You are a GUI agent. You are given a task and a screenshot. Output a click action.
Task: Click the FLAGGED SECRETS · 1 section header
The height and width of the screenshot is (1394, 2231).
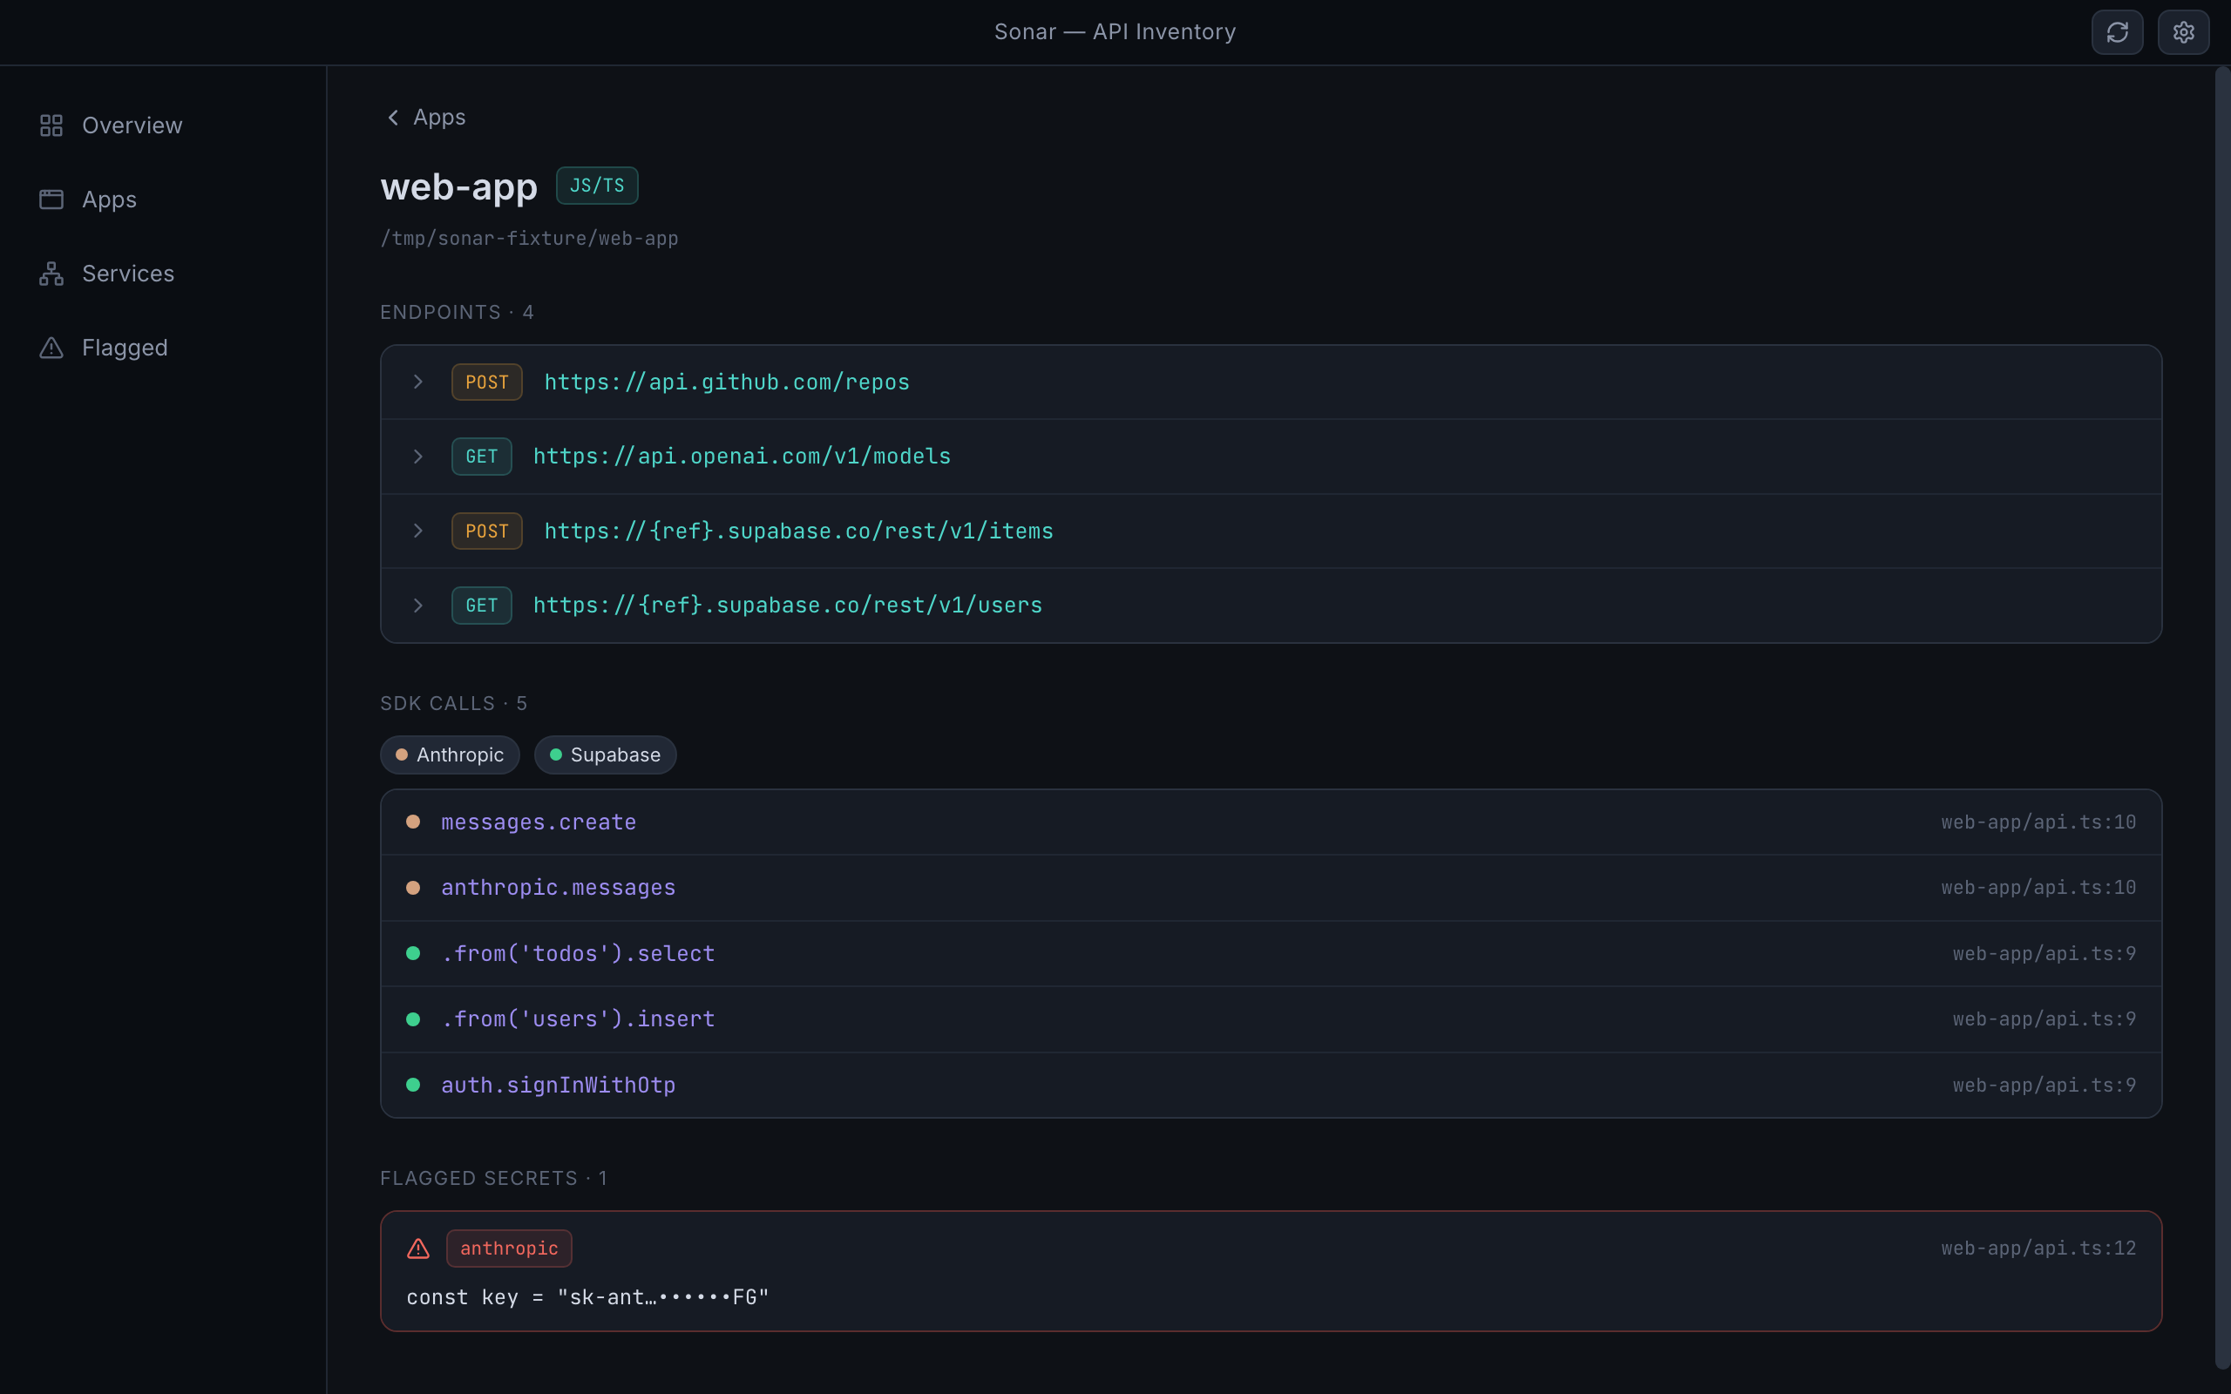pos(494,1178)
